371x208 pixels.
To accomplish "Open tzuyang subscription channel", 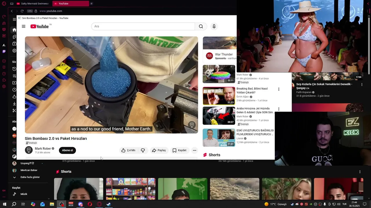I will pos(27,163).
